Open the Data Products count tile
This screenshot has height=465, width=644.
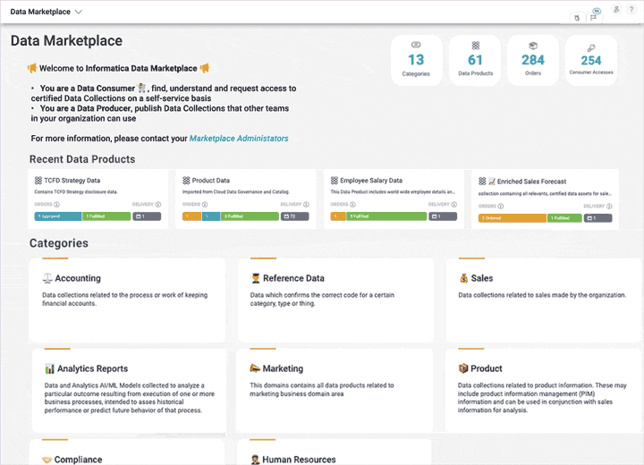coord(475,60)
